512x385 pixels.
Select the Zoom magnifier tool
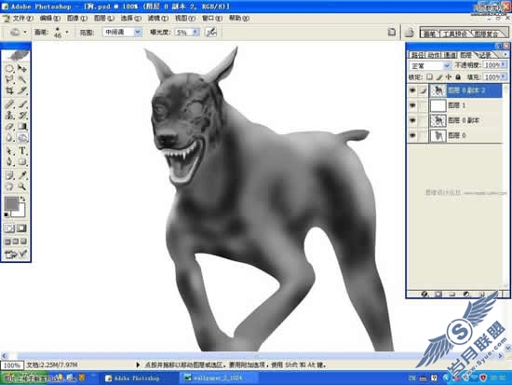click(x=22, y=186)
